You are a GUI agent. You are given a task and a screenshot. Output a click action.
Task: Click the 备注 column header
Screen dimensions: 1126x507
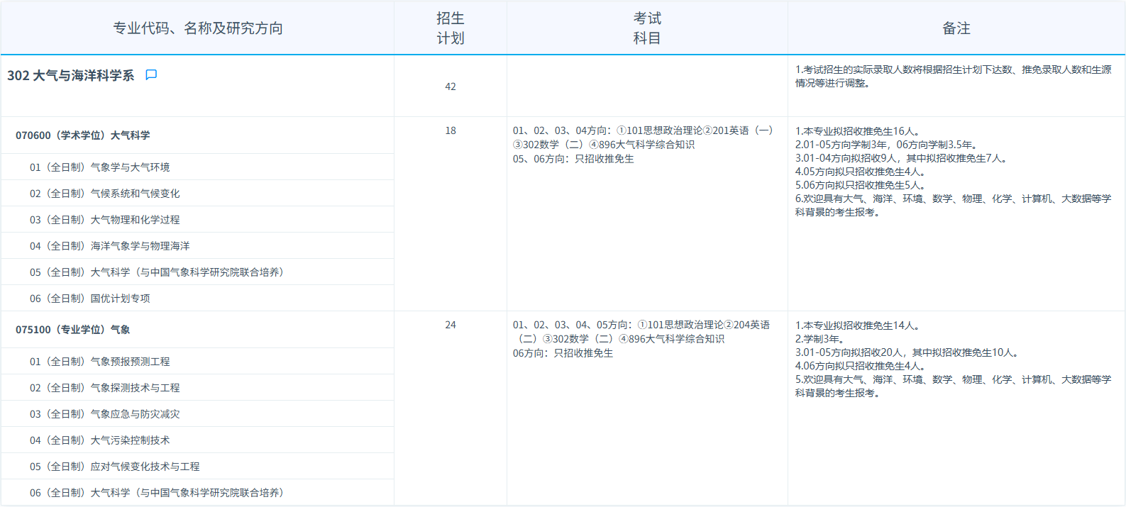(956, 28)
